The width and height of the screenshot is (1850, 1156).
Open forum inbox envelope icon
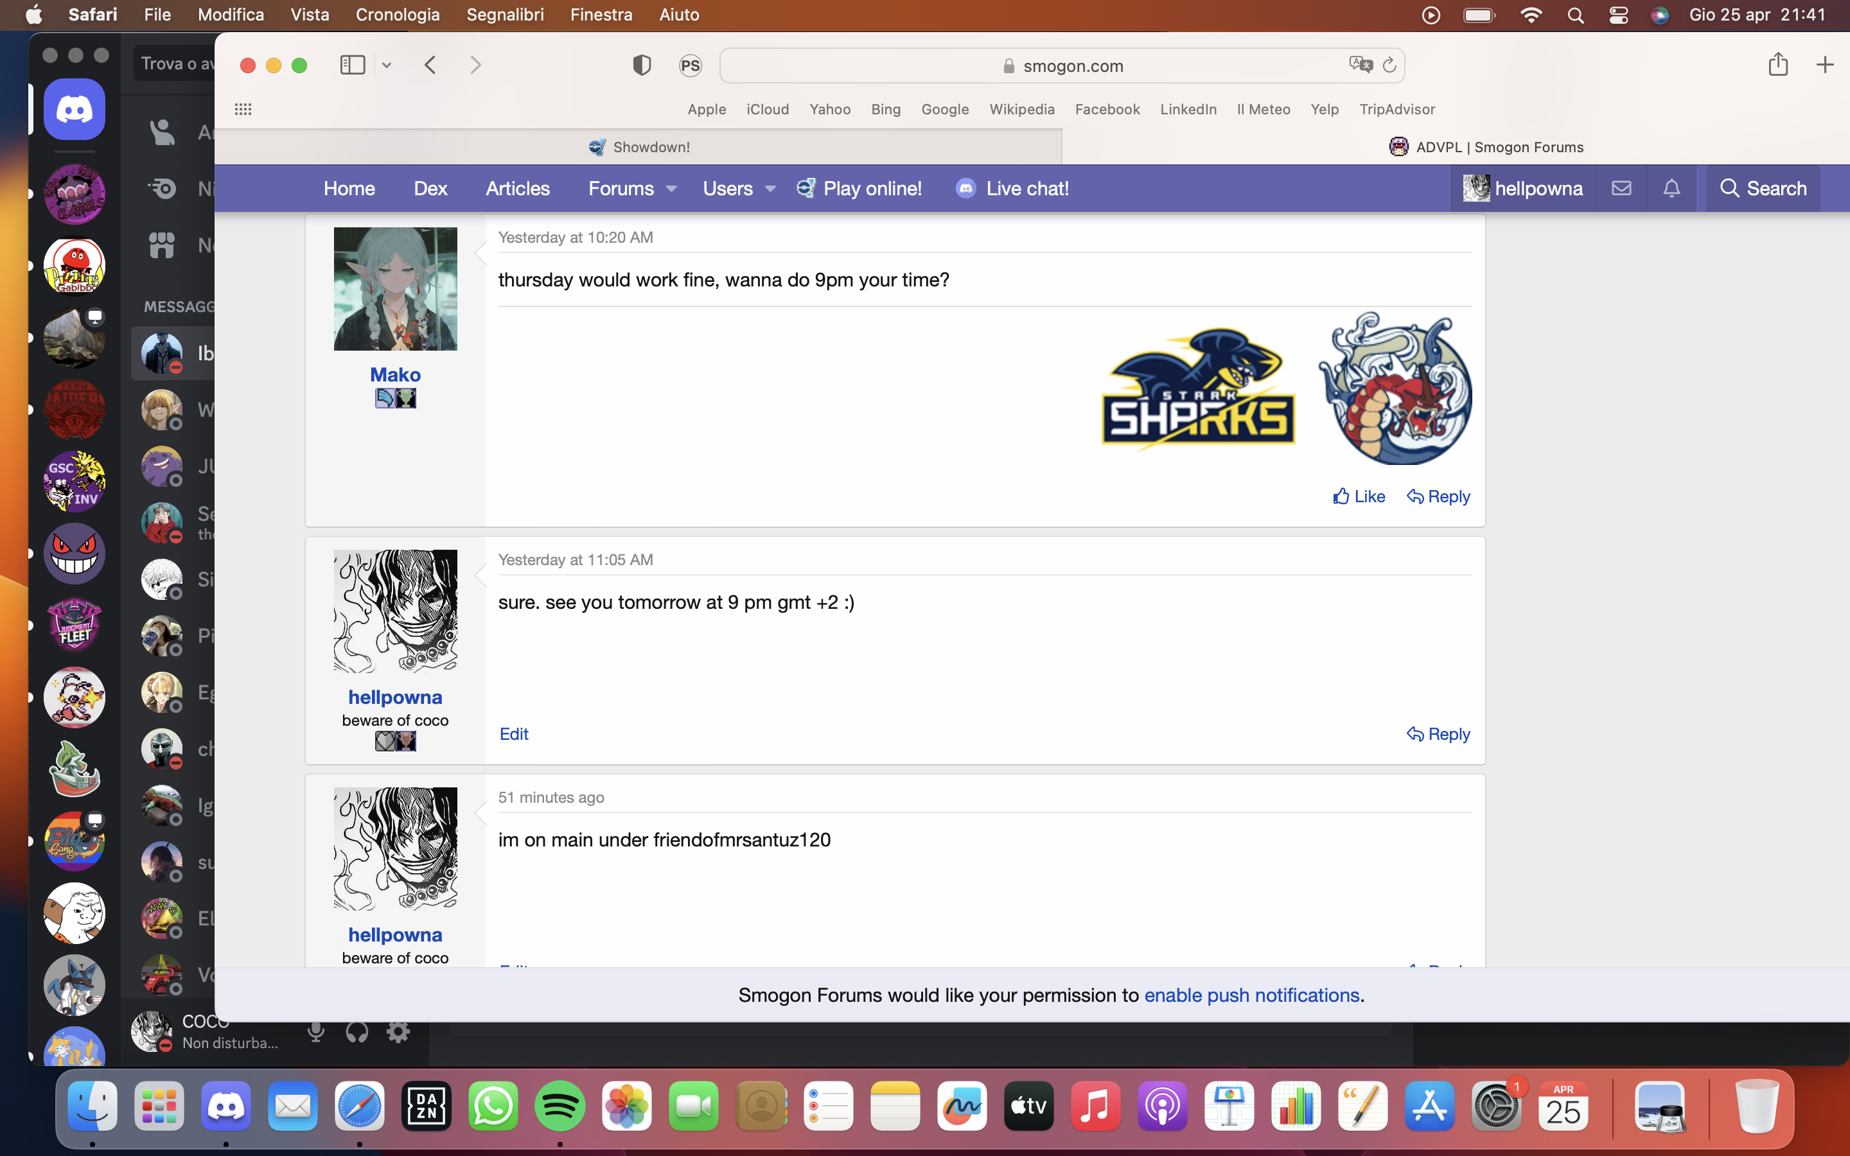pos(1621,188)
